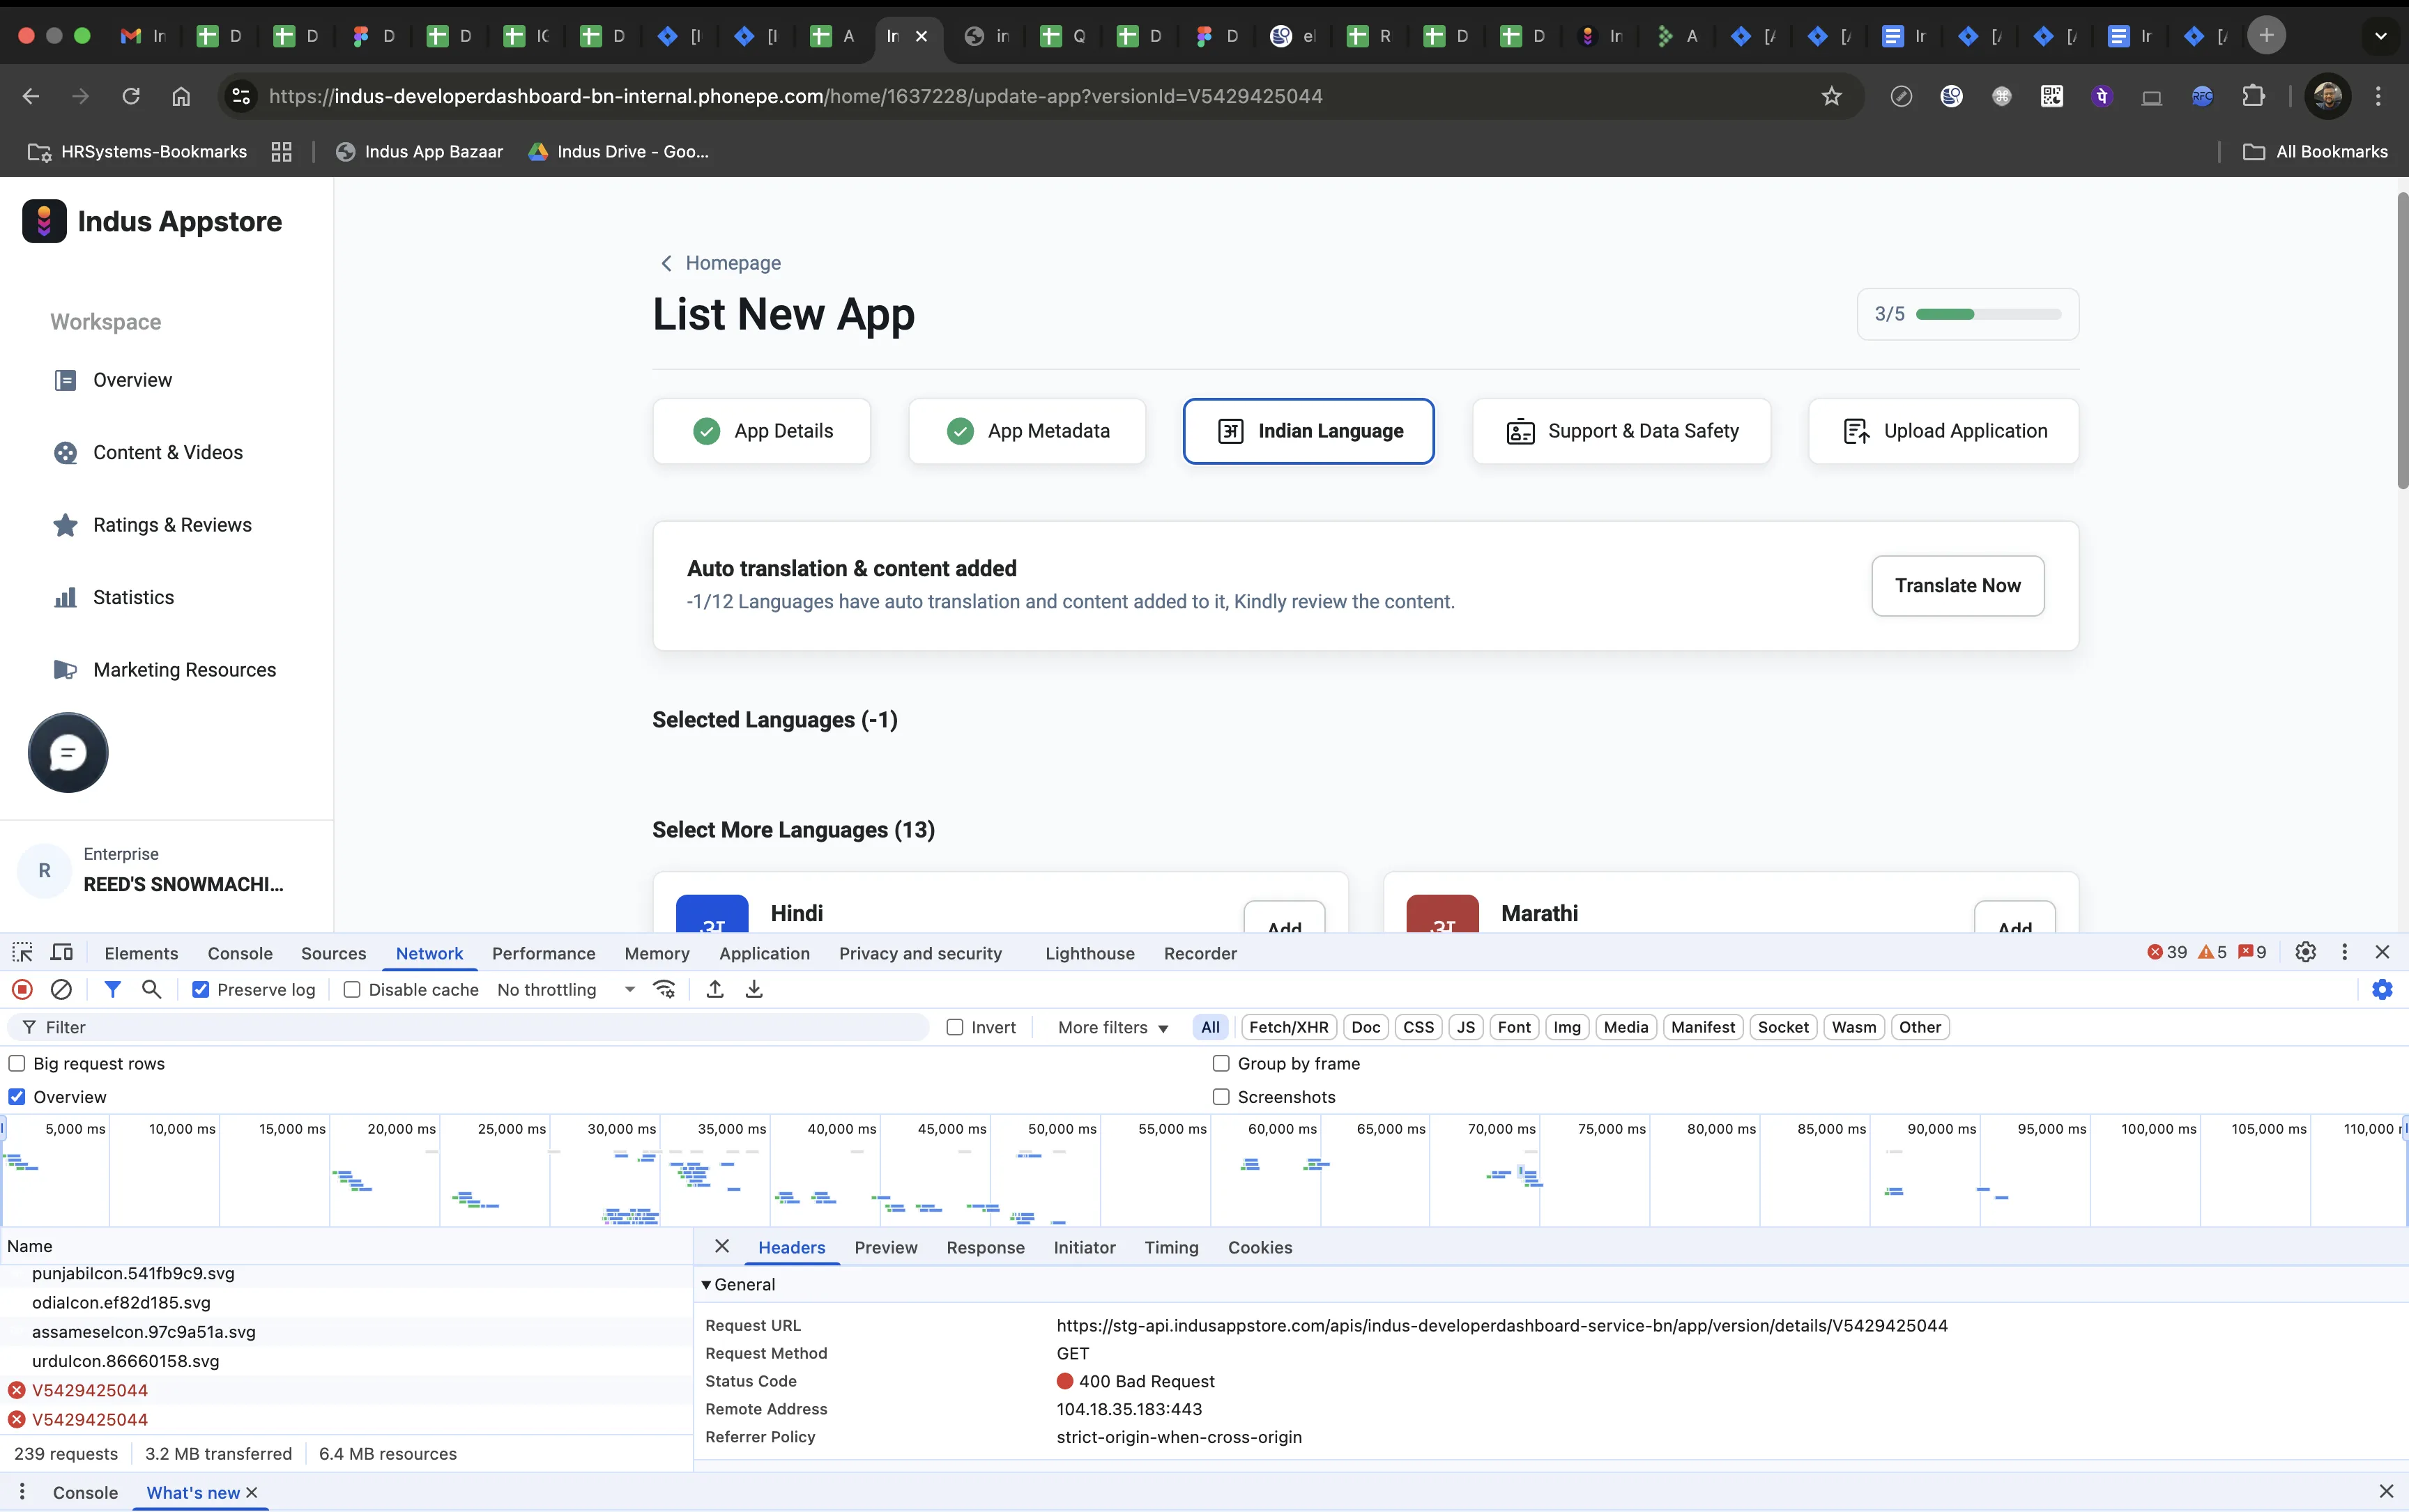
Task: Open Chrome three-dot main menu
Action: [2379, 96]
